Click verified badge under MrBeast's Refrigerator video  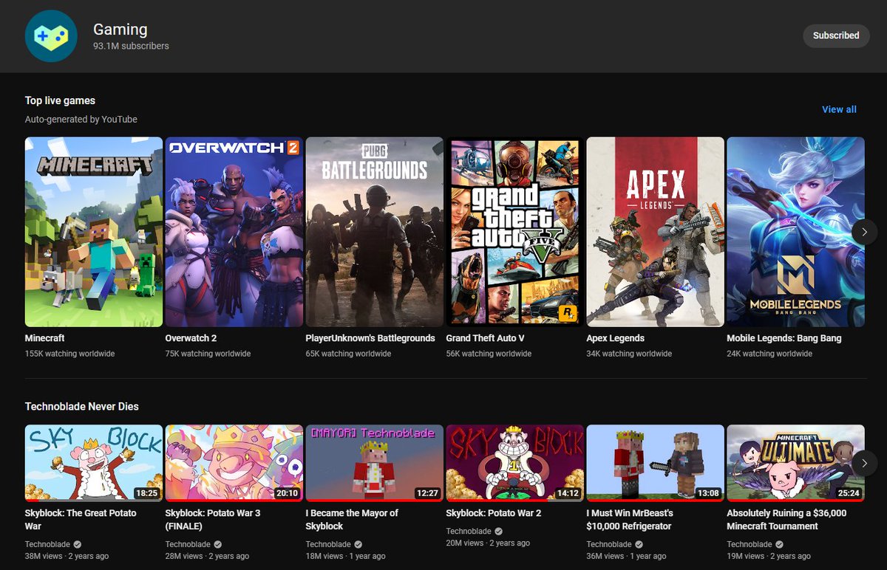[639, 545]
